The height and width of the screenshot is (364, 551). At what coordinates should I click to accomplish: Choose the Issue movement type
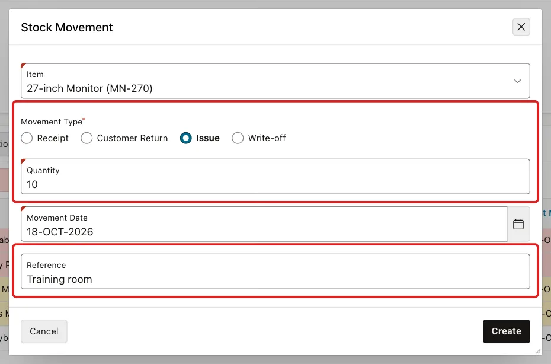tap(186, 138)
